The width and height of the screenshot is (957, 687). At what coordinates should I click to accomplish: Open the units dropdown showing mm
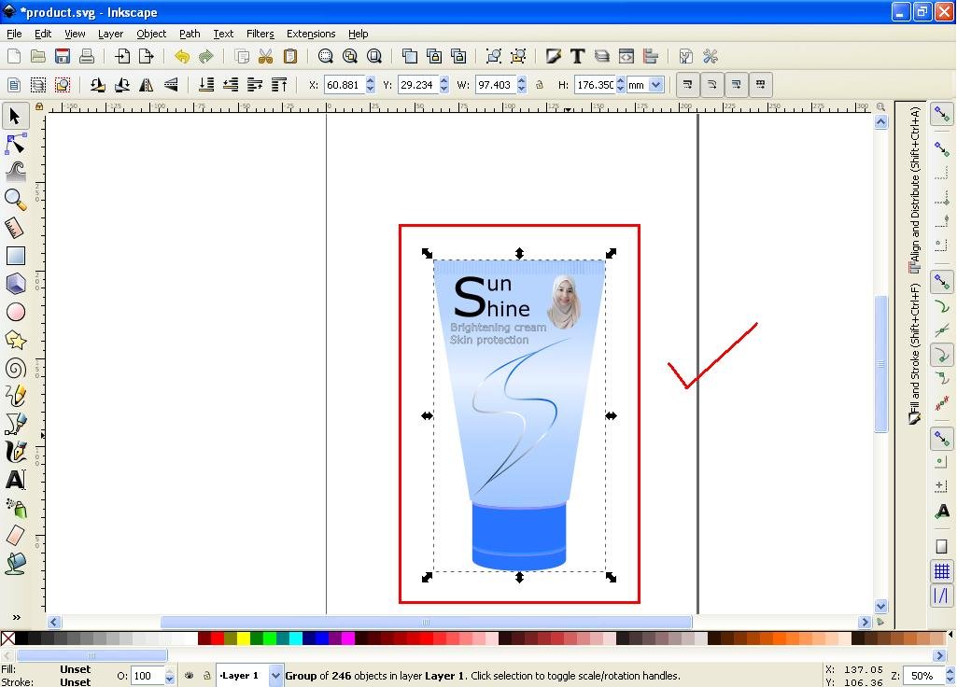pyautogui.click(x=655, y=84)
